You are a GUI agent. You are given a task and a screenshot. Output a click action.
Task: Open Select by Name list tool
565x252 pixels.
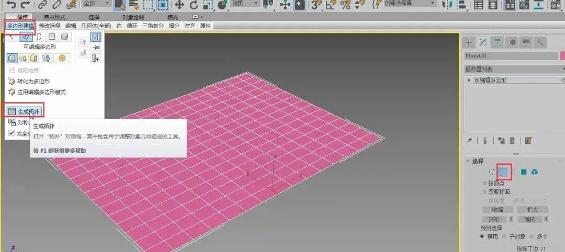click(x=134, y=4)
